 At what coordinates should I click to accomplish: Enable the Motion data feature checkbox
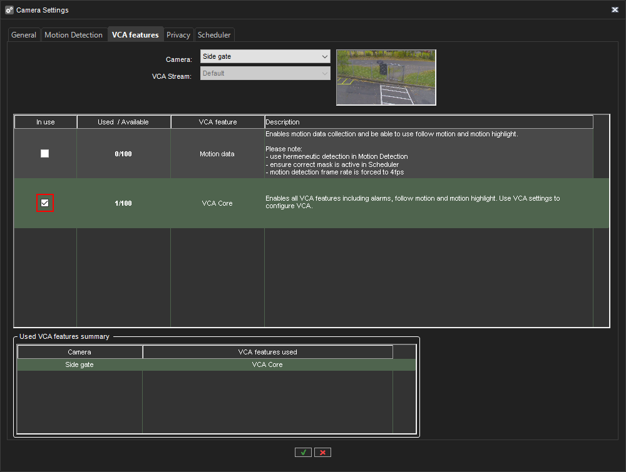click(x=44, y=153)
